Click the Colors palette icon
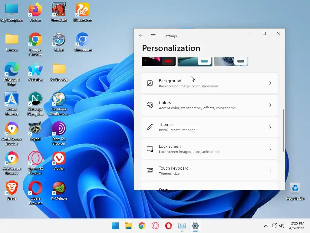This screenshot has width=310, height=233. pyautogui.click(x=150, y=105)
